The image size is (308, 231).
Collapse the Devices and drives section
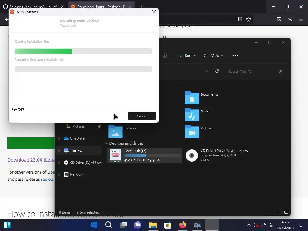[x=106, y=143]
